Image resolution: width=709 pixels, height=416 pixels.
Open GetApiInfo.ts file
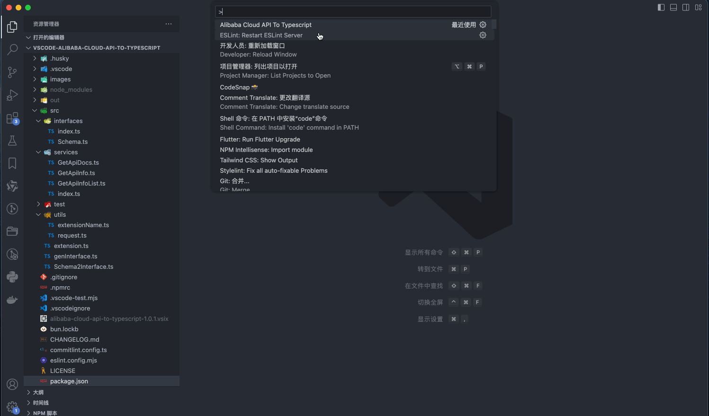coord(101,173)
